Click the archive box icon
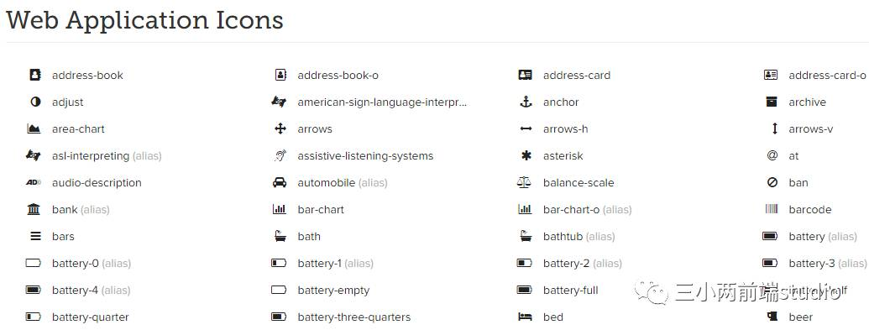 (x=772, y=102)
